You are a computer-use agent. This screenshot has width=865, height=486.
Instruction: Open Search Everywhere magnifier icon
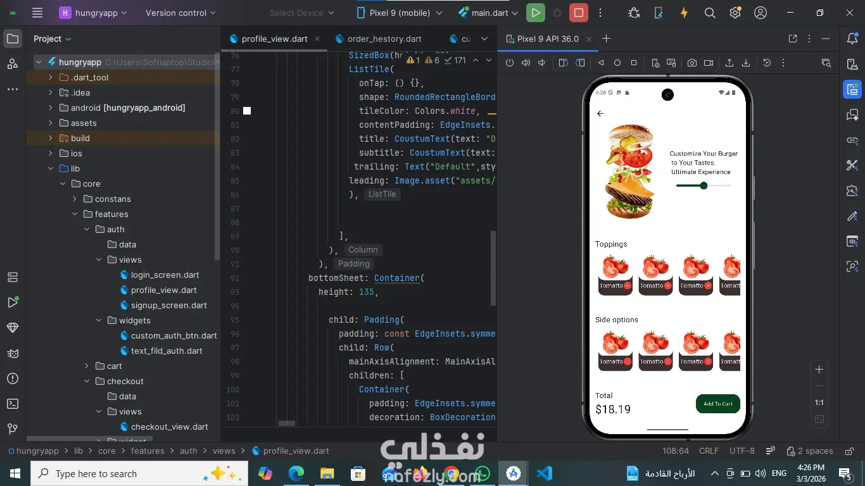click(710, 13)
